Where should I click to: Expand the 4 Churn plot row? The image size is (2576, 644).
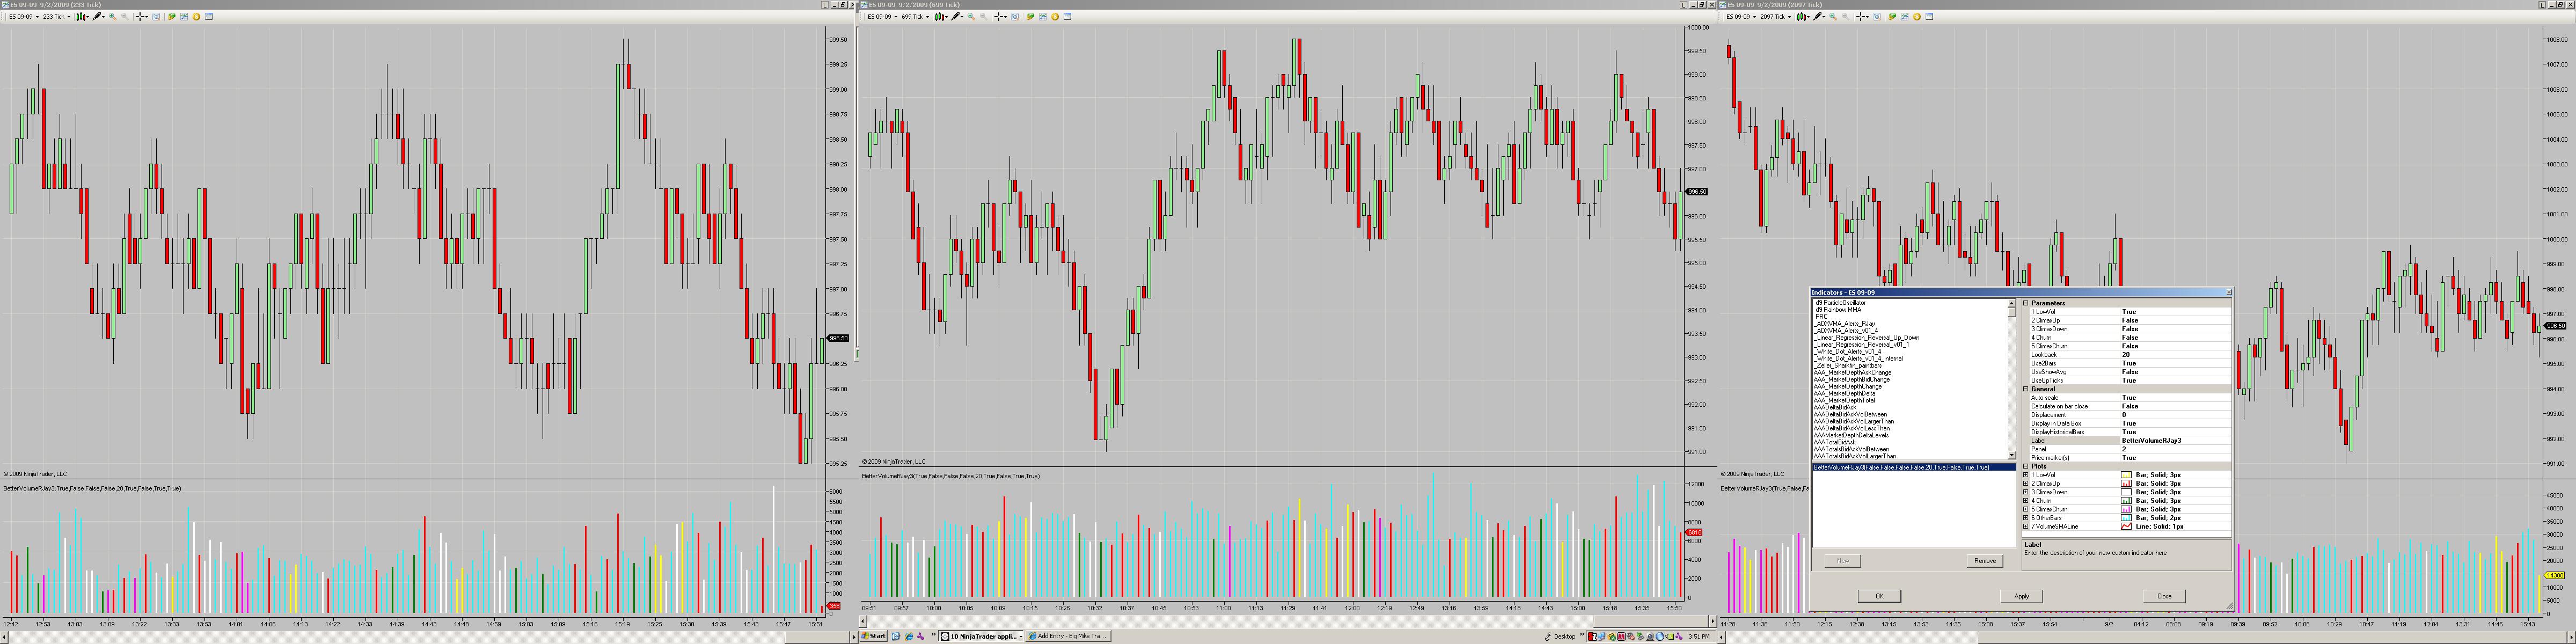(2026, 501)
